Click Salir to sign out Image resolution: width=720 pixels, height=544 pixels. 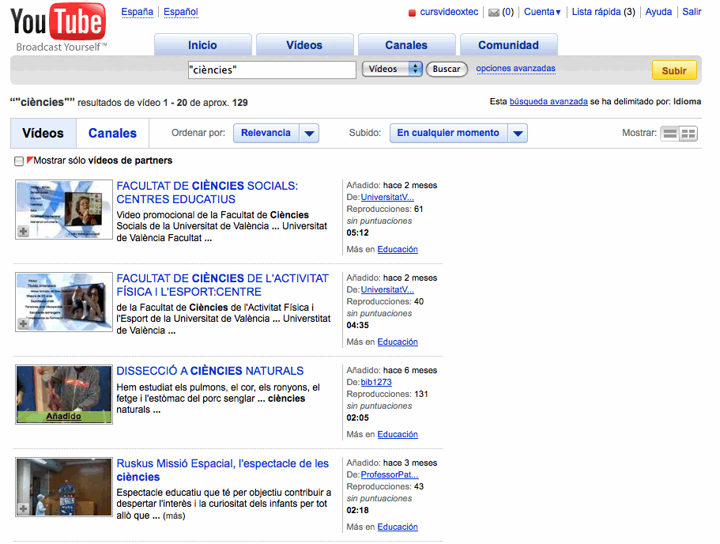point(692,12)
